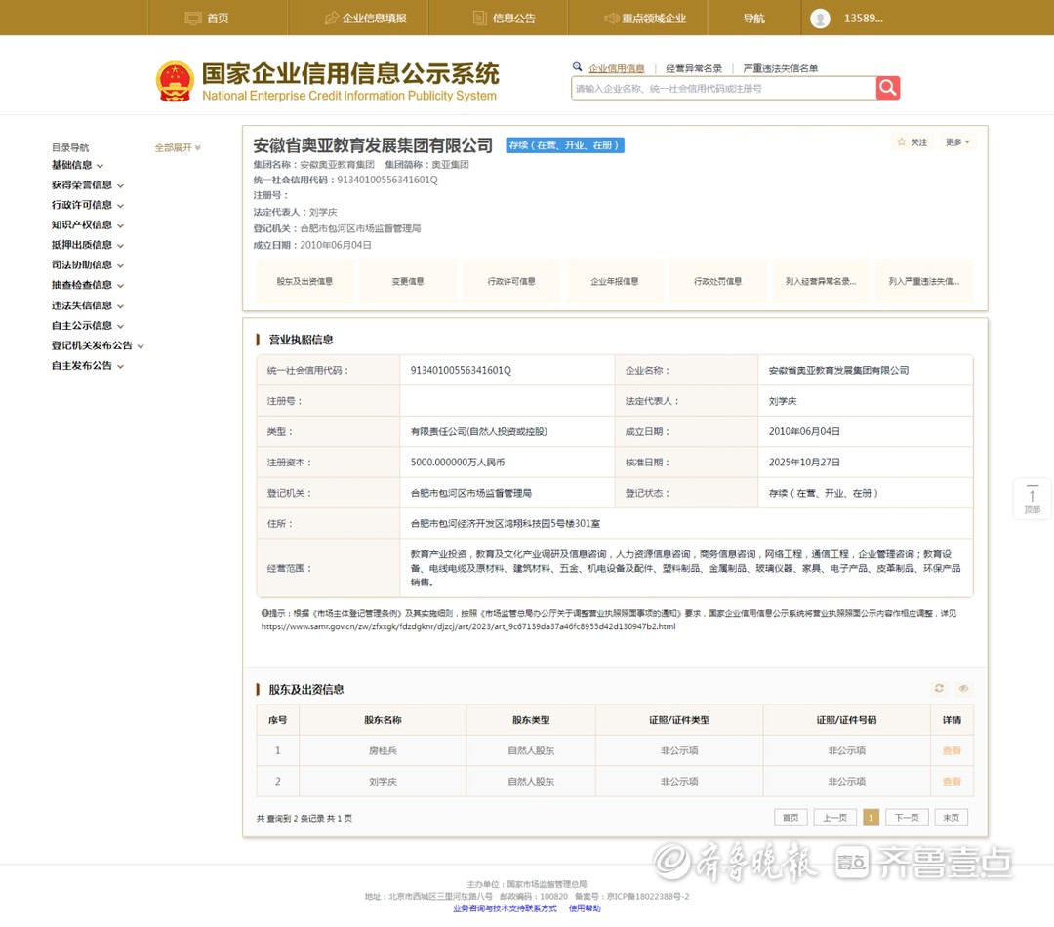Jump to 列入严重违法失信 shortcut button
Image resolution: width=1054 pixels, height=927 pixels.
tap(924, 281)
